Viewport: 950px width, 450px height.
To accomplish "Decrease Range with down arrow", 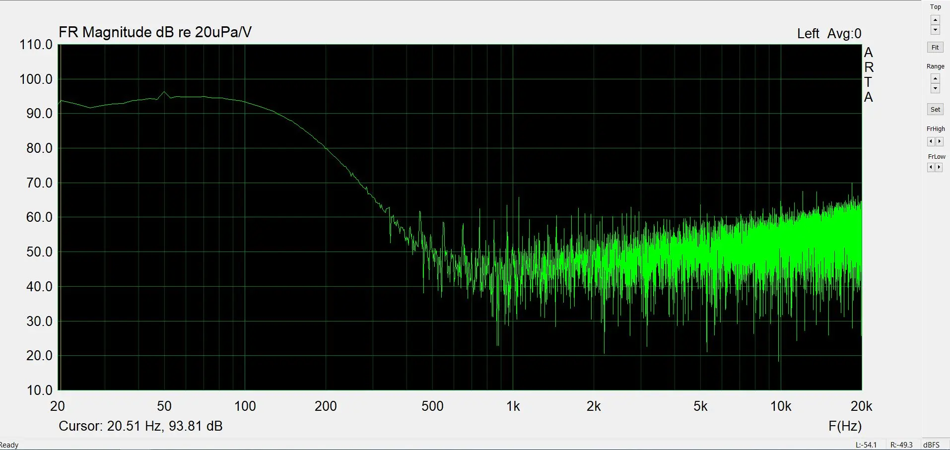I will (x=935, y=88).
